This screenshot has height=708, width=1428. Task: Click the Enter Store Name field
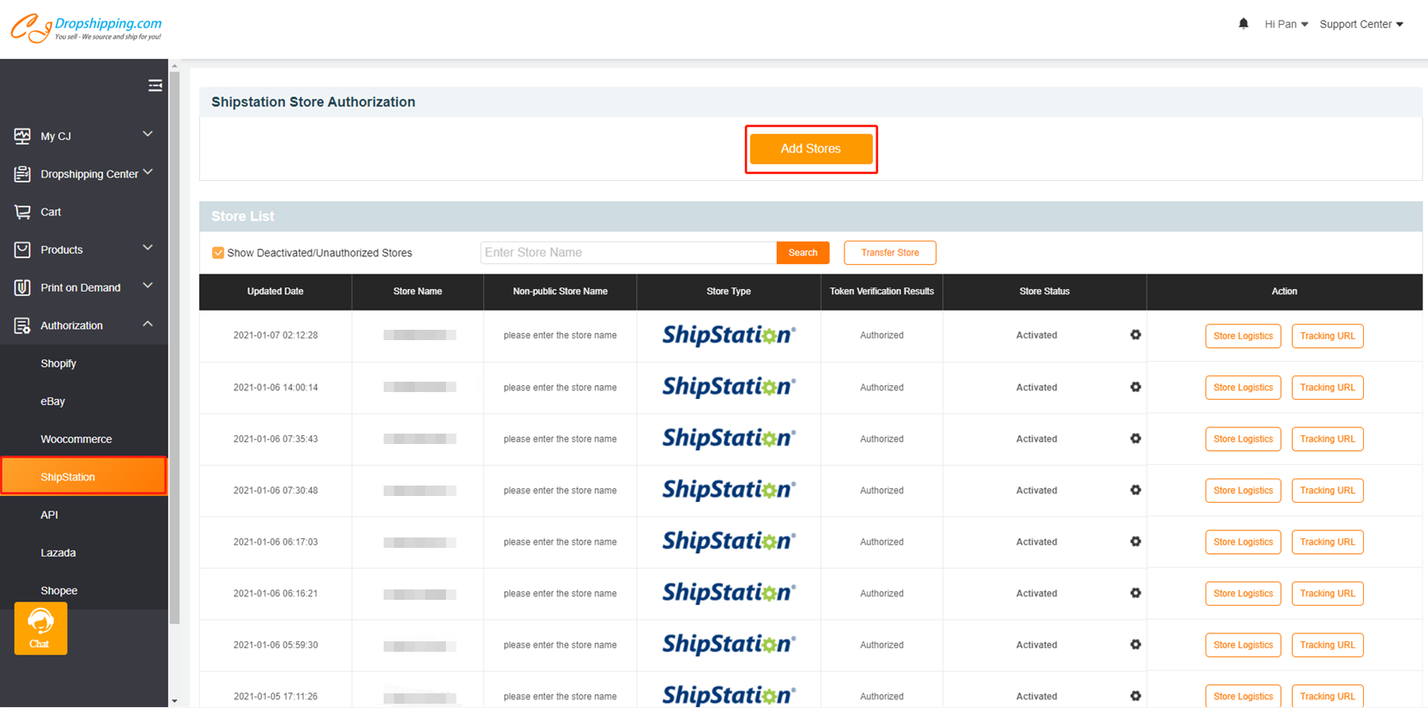628,253
